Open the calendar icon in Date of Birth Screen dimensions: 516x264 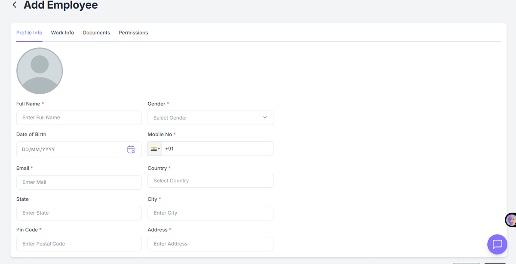[131, 149]
